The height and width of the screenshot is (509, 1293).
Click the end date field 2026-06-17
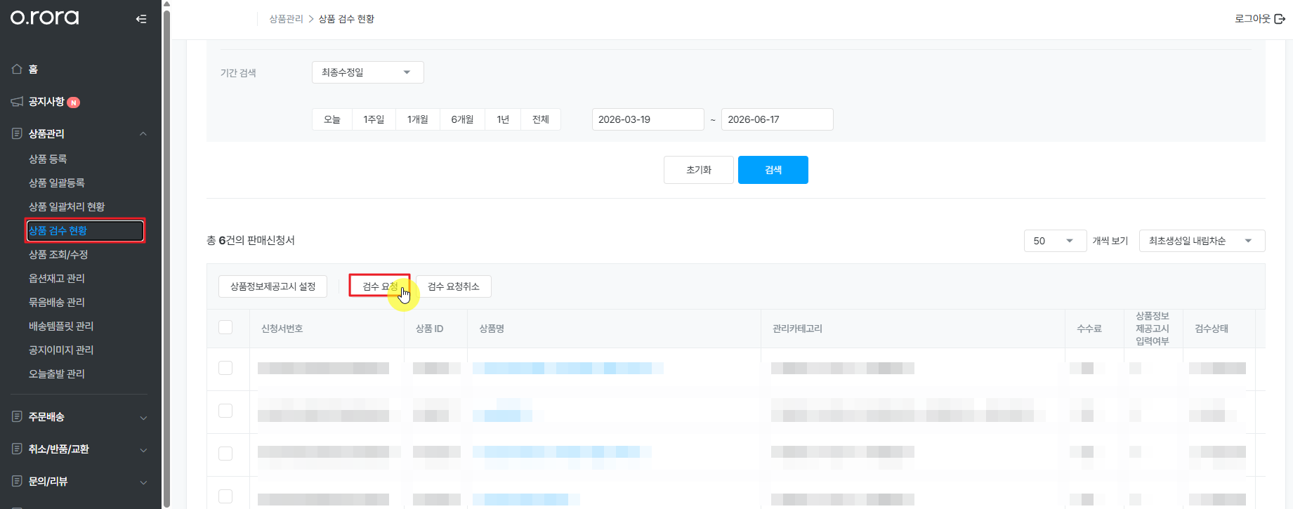point(777,119)
